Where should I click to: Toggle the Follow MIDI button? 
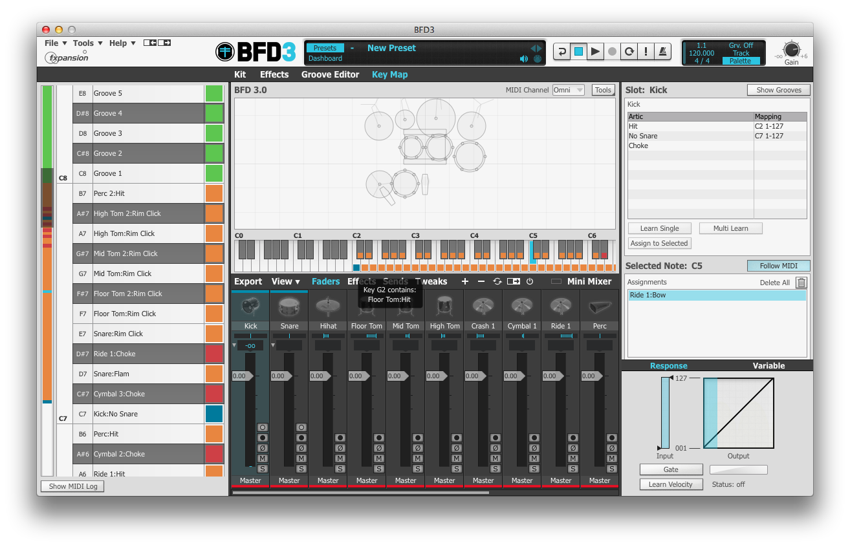[778, 266]
